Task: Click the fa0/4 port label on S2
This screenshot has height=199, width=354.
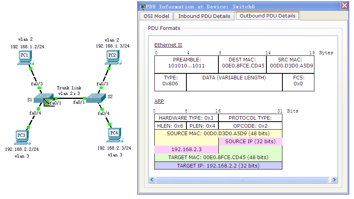Action: (x=104, y=113)
